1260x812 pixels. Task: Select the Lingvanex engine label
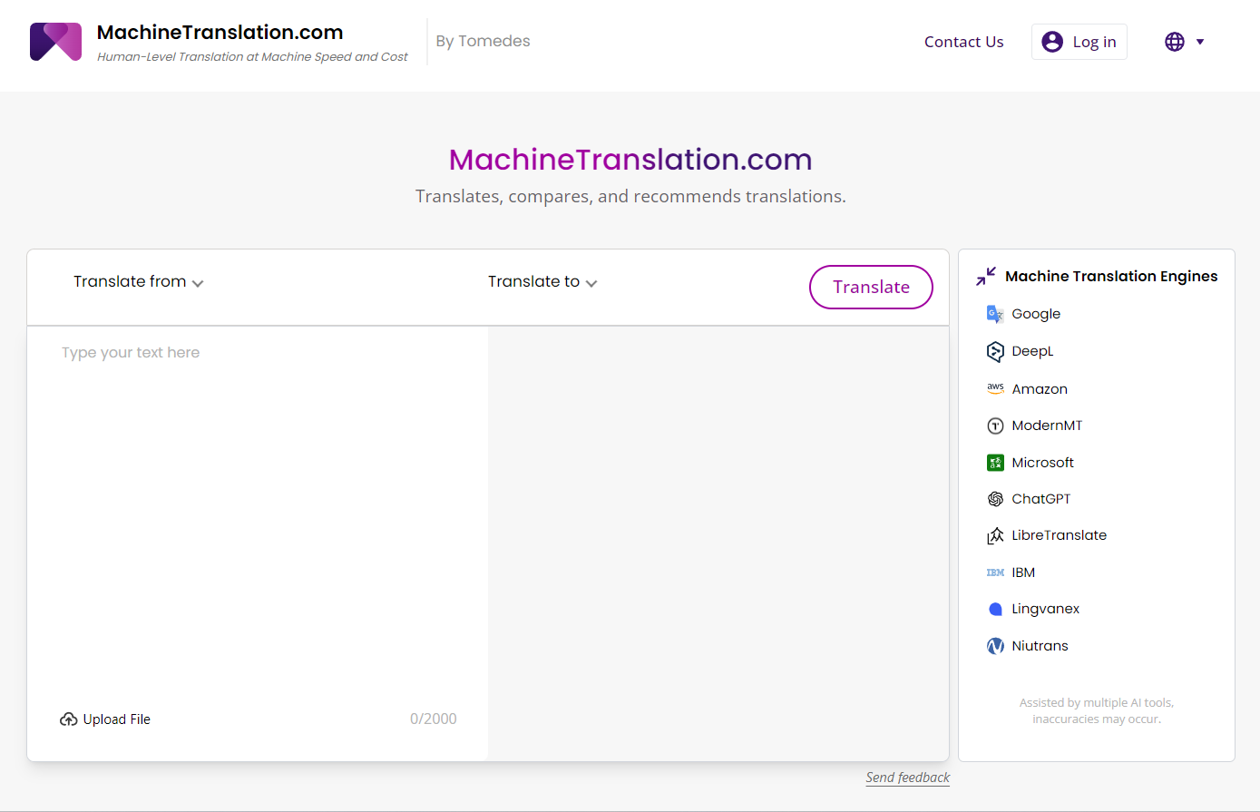coord(1046,609)
